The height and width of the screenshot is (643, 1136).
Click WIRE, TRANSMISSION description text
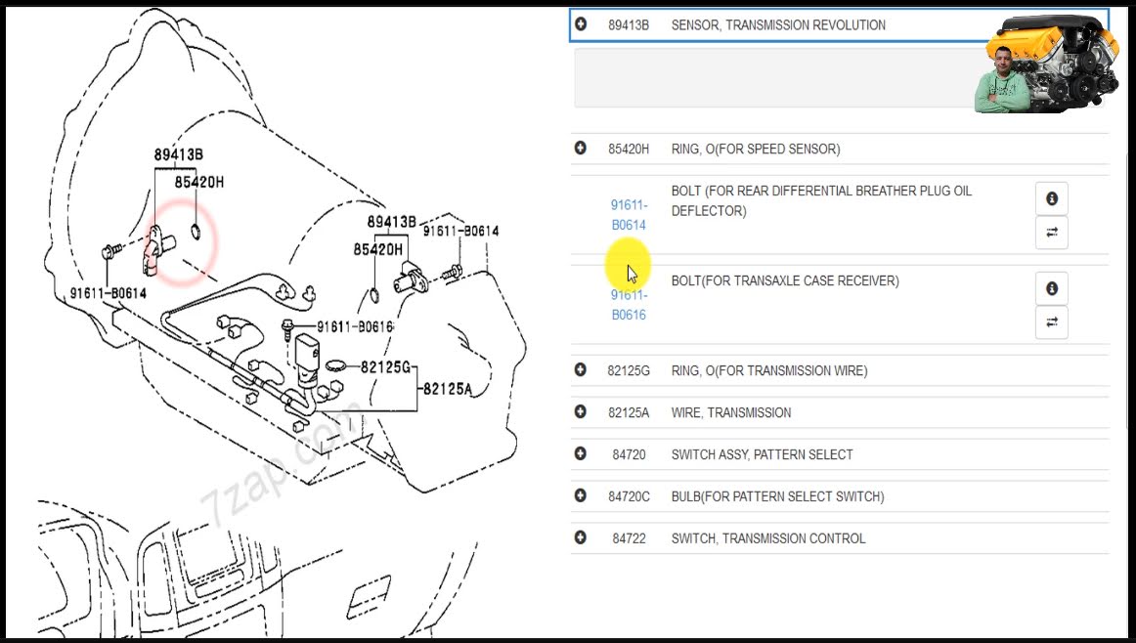[731, 412]
